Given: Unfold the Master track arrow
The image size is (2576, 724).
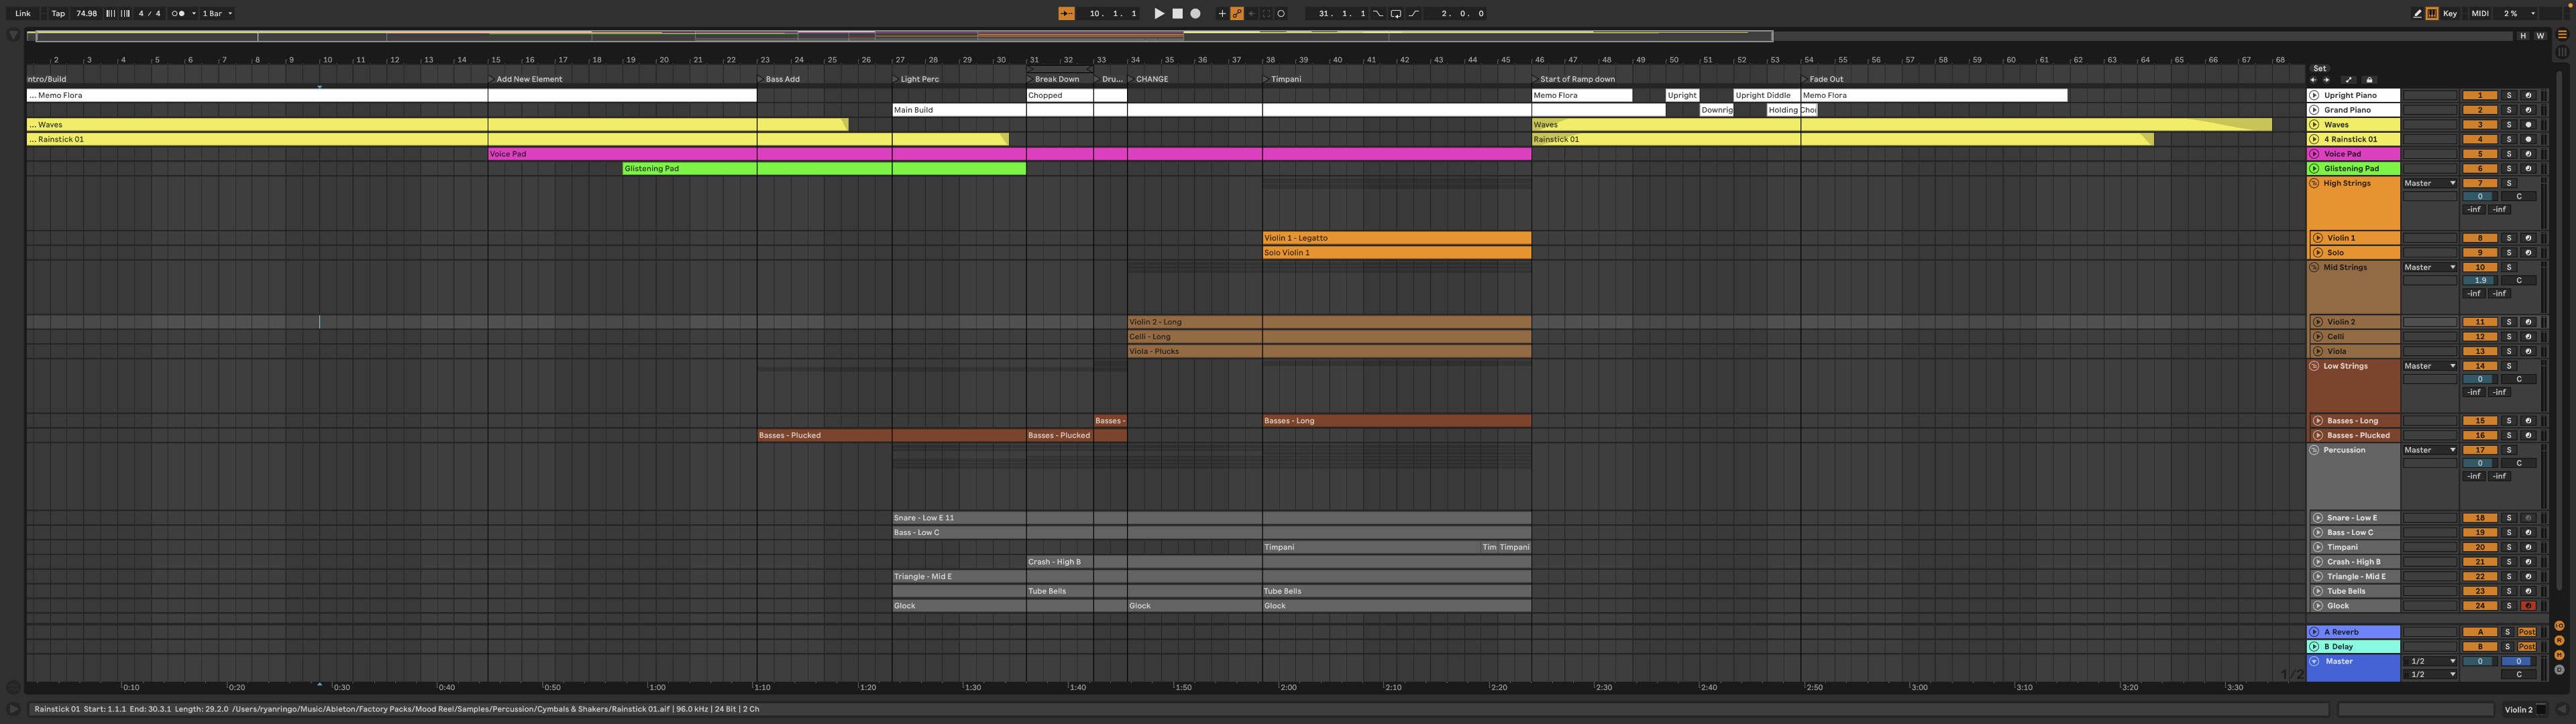Looking at the screenshot, I should click(2314, 662).
